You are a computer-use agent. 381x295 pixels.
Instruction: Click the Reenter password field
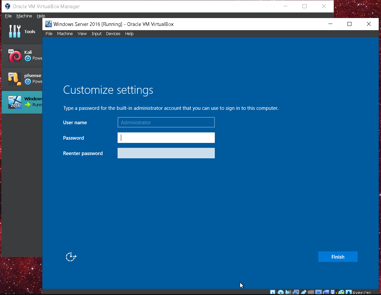[x=166, y=153]
